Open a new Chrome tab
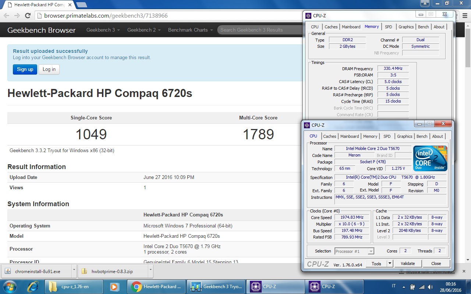The height and width of the screenshot is (294, 471). [x=81, y=5]
